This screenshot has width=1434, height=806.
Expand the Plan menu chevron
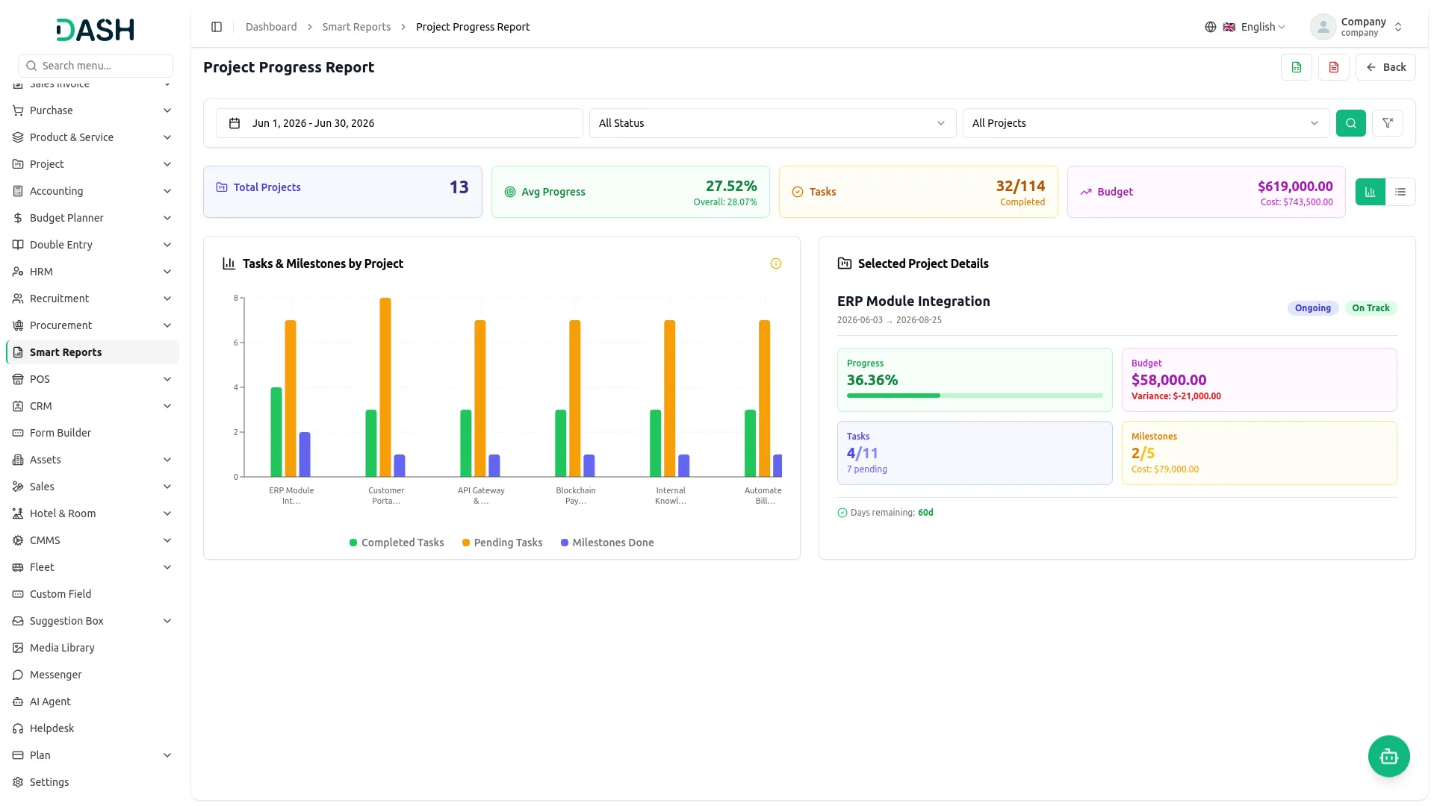coord(167,755)
